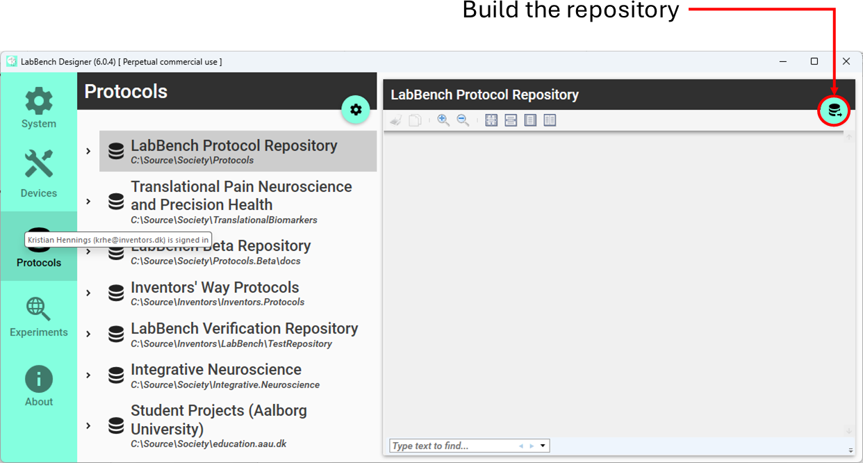Switch to two-page view

pos(550,120)
